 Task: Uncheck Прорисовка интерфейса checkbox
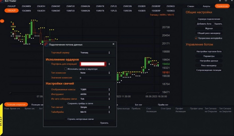pyautogui.click(x=196, y=38)
